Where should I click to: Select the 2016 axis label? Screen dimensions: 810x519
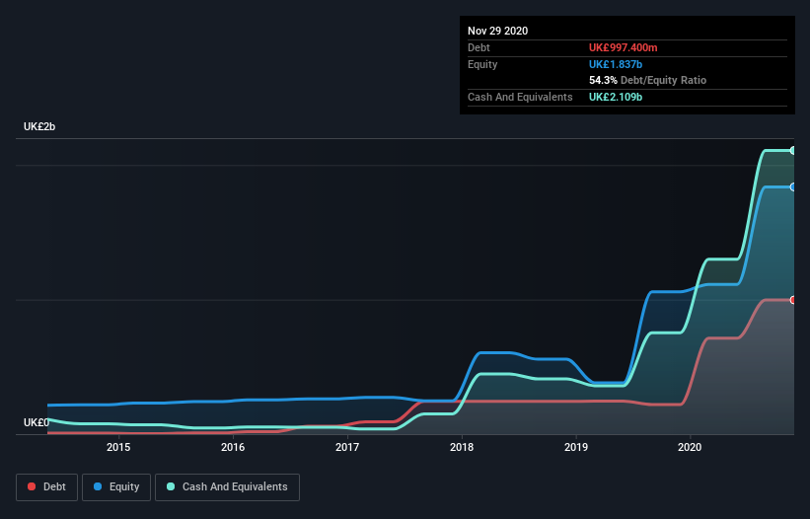click(233, 447)
